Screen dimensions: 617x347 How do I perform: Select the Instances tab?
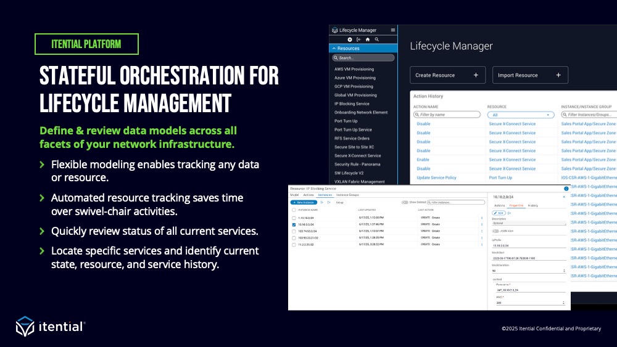pos(325,195)
